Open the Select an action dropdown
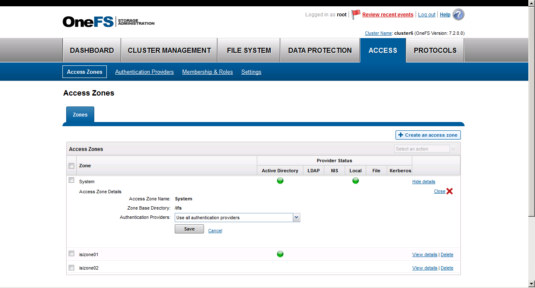This screenshot has width=535, height=288. click(x=425, y=149)
